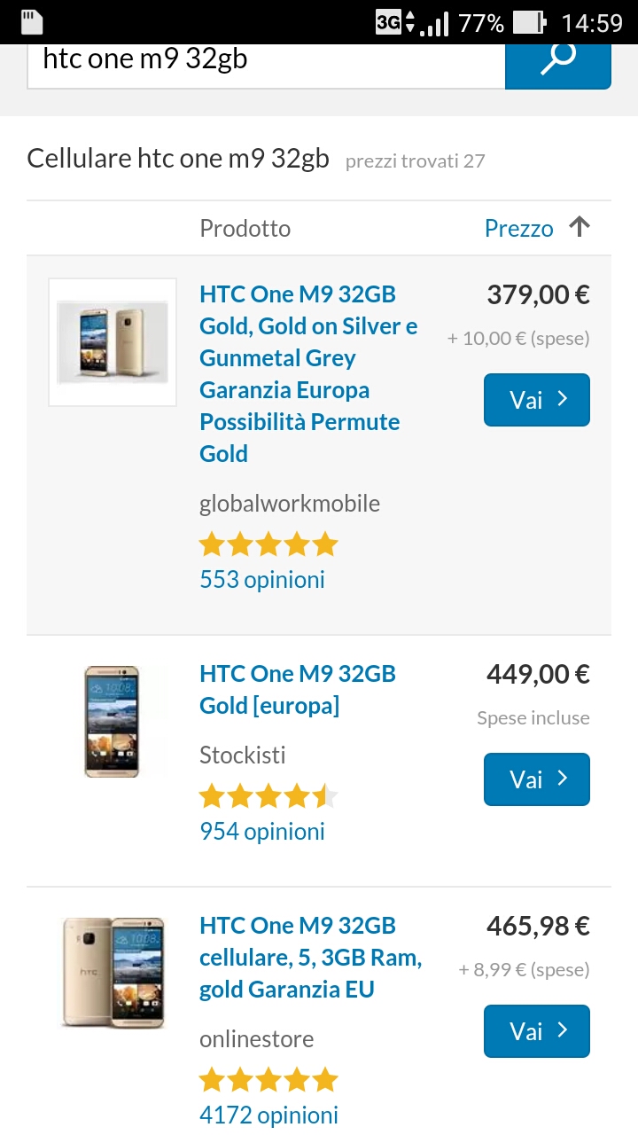Click Vai button for 379,00 € offer
The image size is (638, 1135).
click(x=536, y=400)
